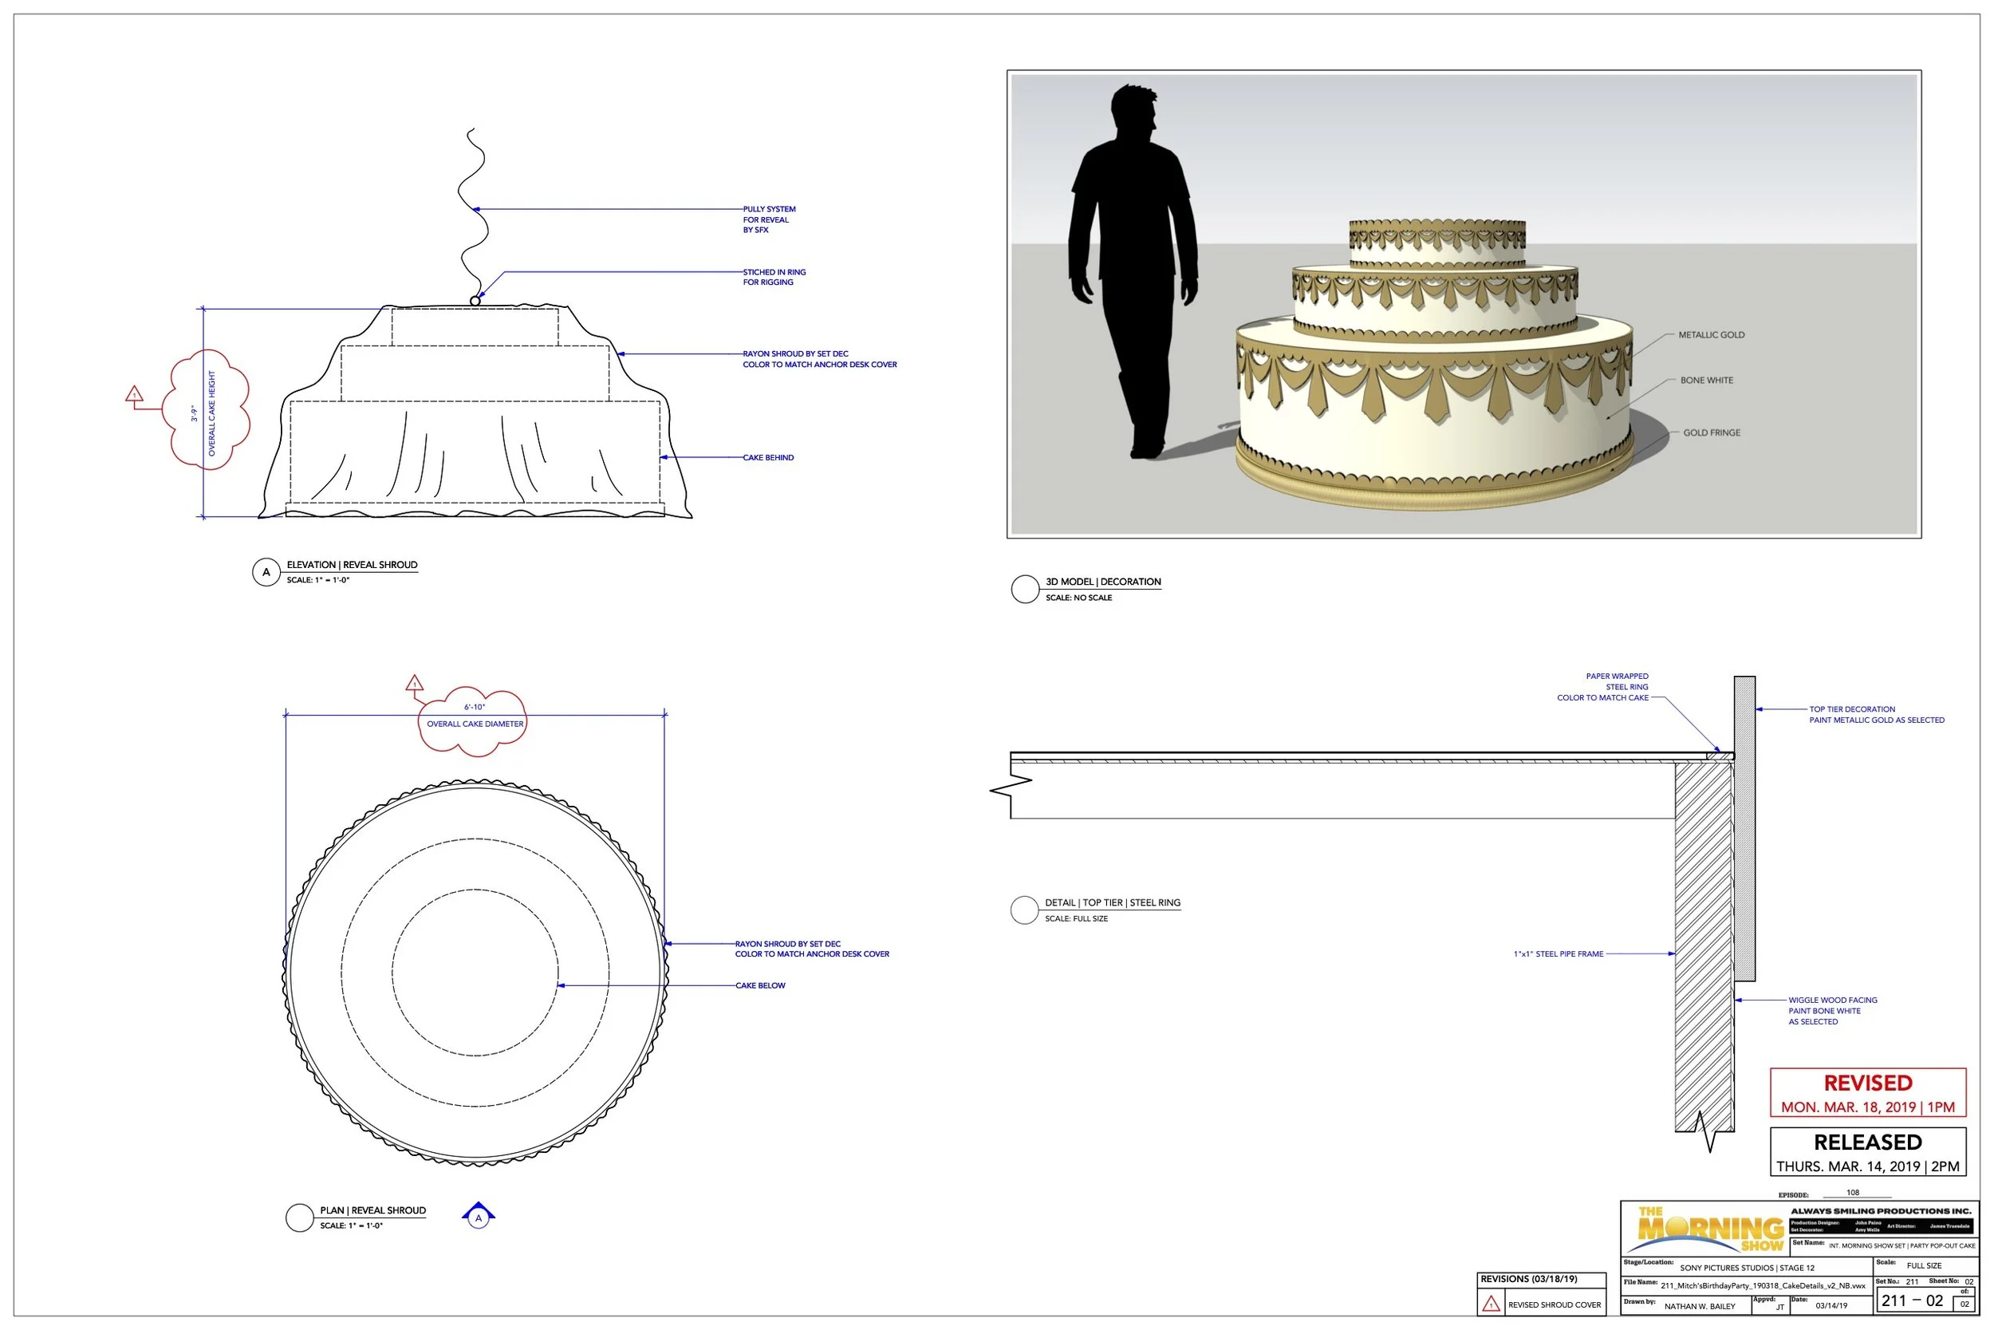Click the circled A marker beside the Elevation title

266,573
